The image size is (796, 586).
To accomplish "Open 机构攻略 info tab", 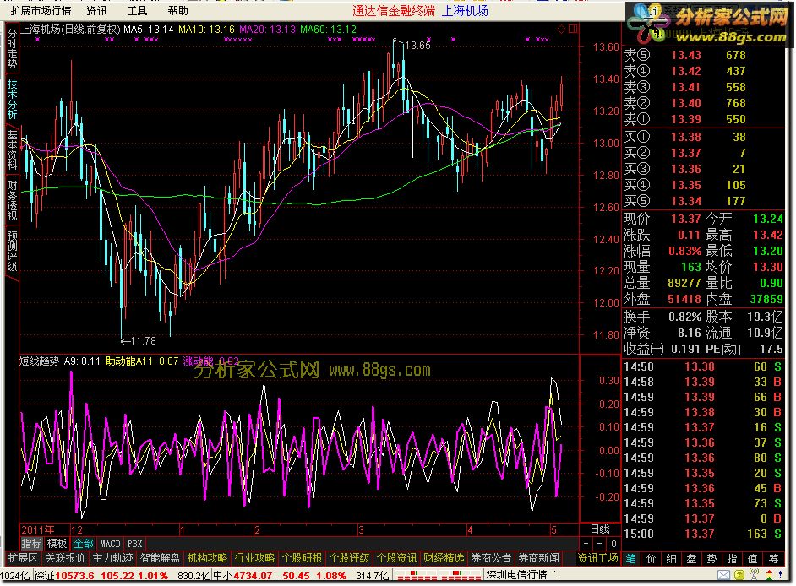I will 207,558.
